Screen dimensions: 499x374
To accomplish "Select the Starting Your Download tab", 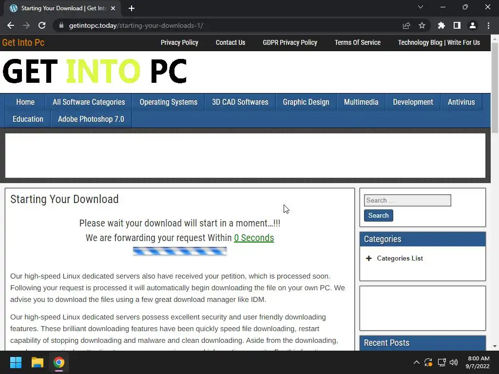I will (62, 8).
